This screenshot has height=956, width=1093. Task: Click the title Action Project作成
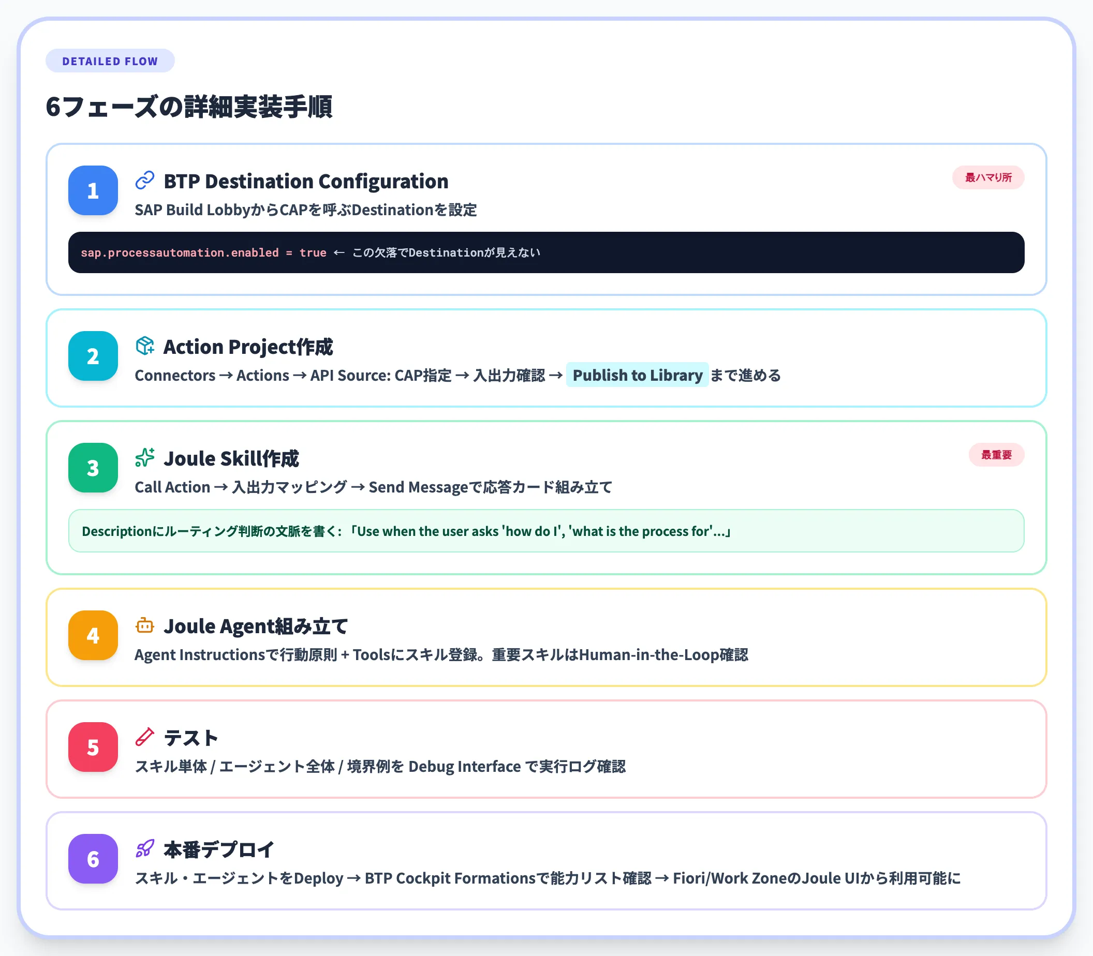coord(248,347)
